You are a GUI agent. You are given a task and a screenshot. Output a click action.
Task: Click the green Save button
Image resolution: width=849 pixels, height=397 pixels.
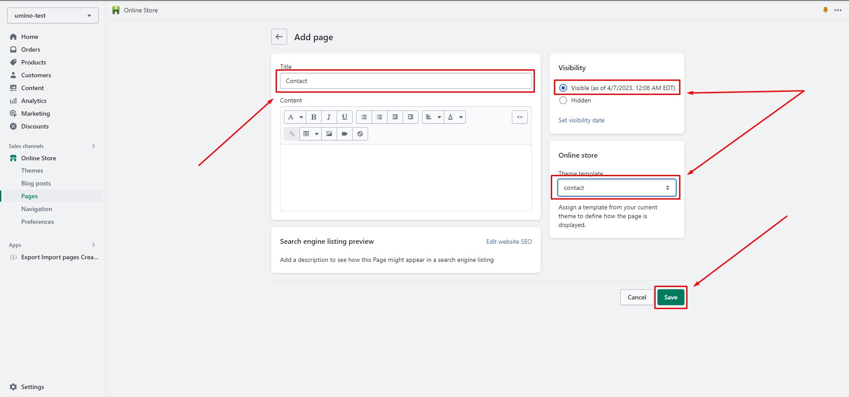tap(670, 297)
